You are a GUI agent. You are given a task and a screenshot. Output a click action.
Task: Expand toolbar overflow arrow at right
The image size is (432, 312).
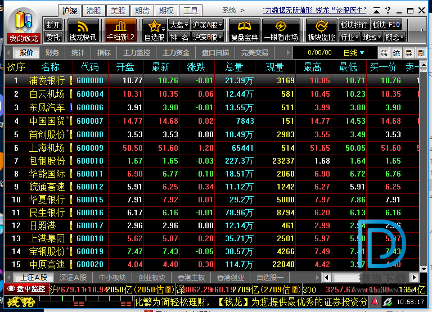(422, 30)
